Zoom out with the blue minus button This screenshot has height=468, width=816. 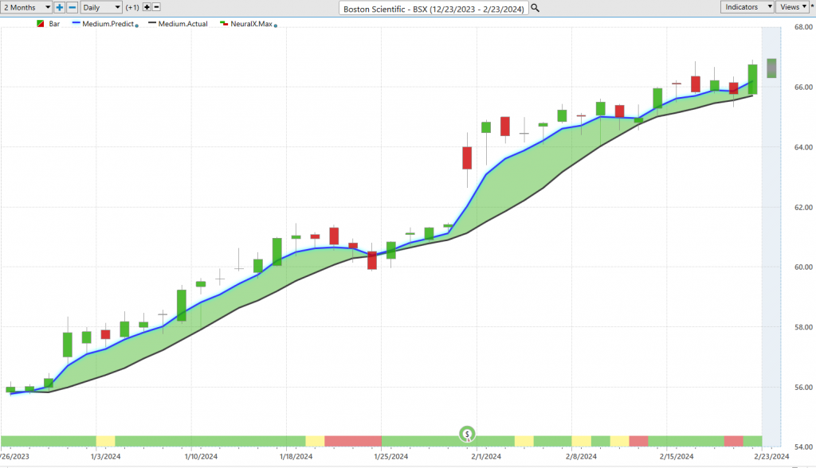pyautogui.click(x=73, y=7)
